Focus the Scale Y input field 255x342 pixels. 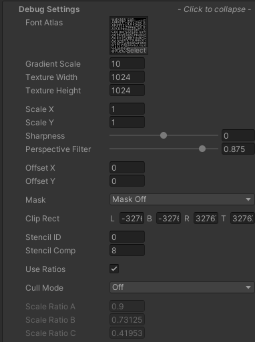pos(127,123)
